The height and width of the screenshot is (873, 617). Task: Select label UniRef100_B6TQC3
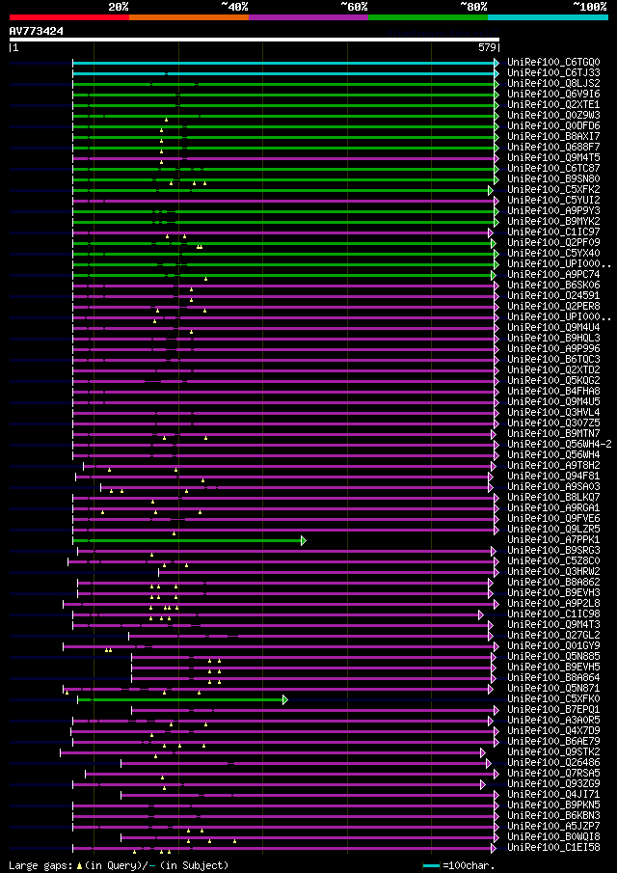click(x=553, y=360)
